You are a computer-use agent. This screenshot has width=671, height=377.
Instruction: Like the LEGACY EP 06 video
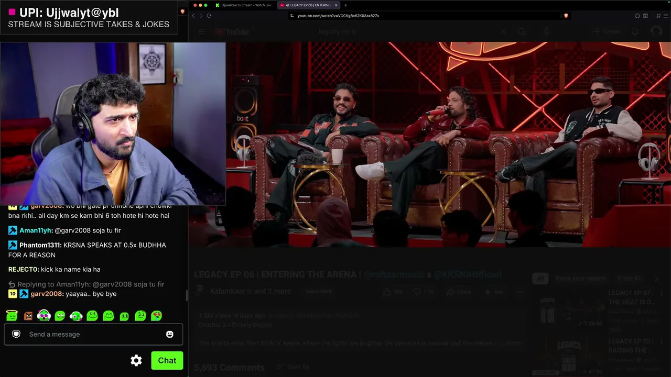[x=394, y=292]
